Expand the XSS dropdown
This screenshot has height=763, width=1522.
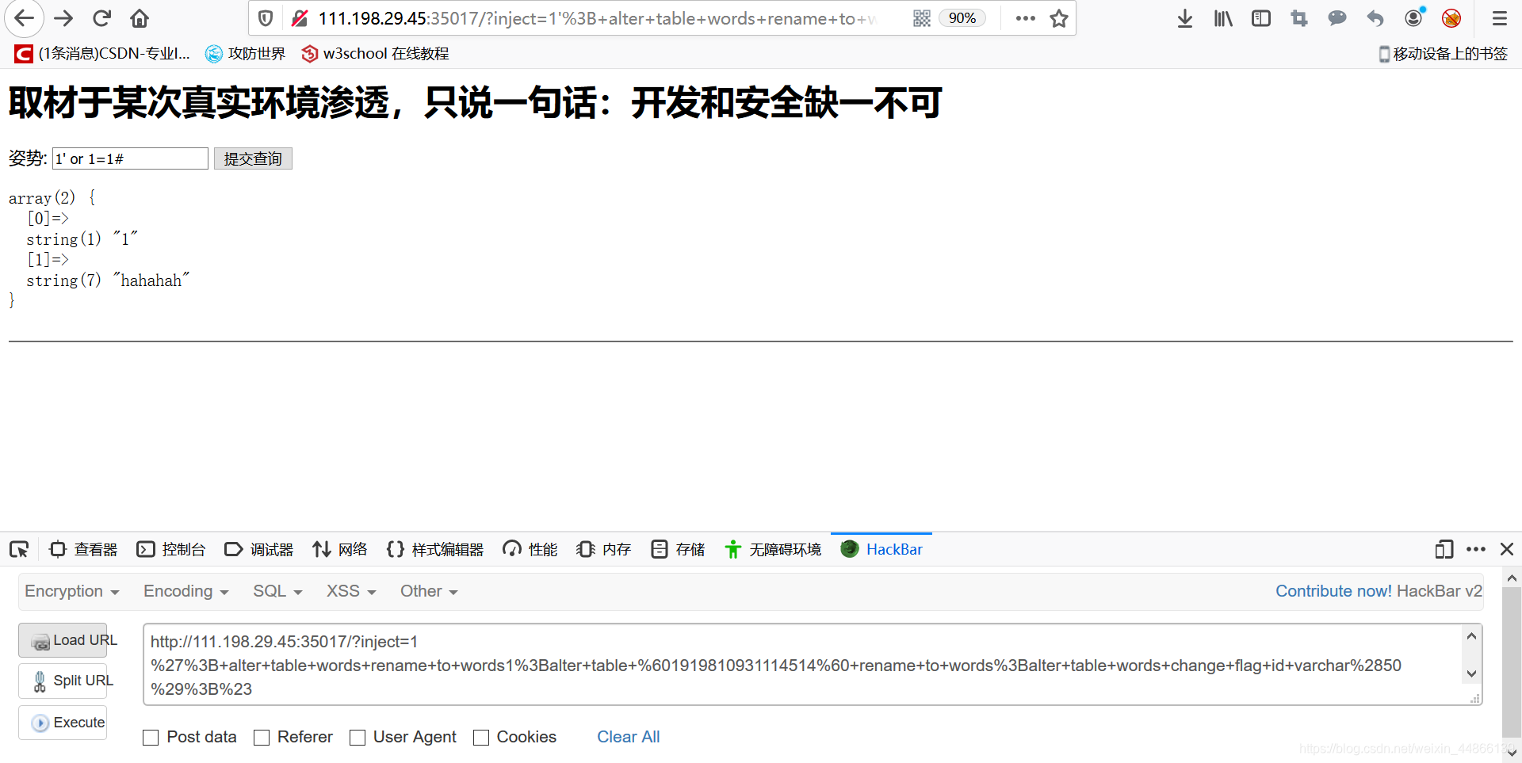pyautogui.click(x=351, y=591)
